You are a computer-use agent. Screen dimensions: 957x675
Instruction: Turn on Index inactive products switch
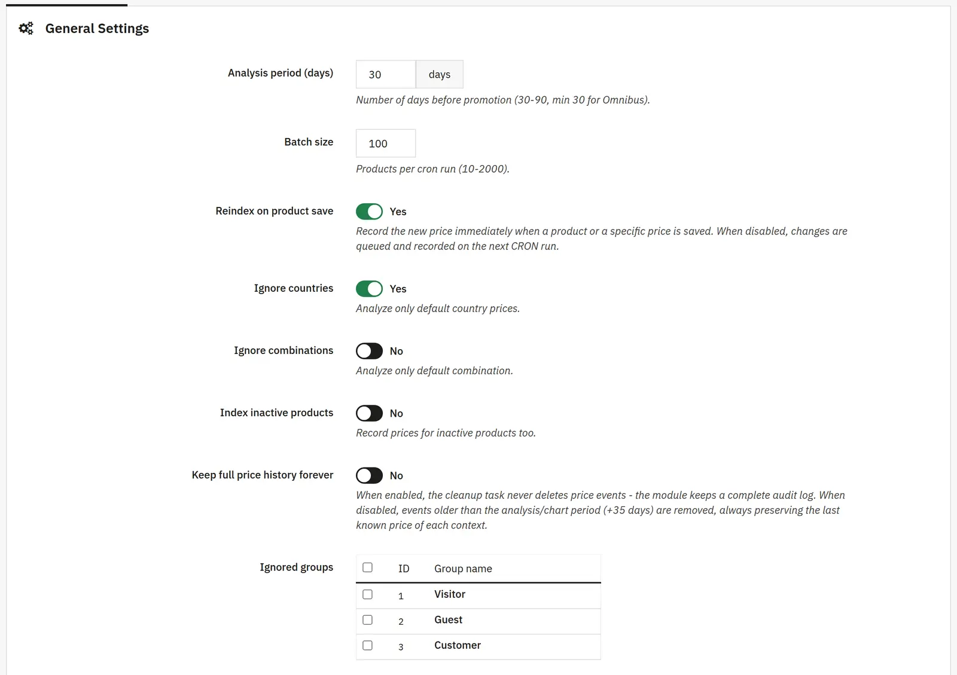coord(369,413)
